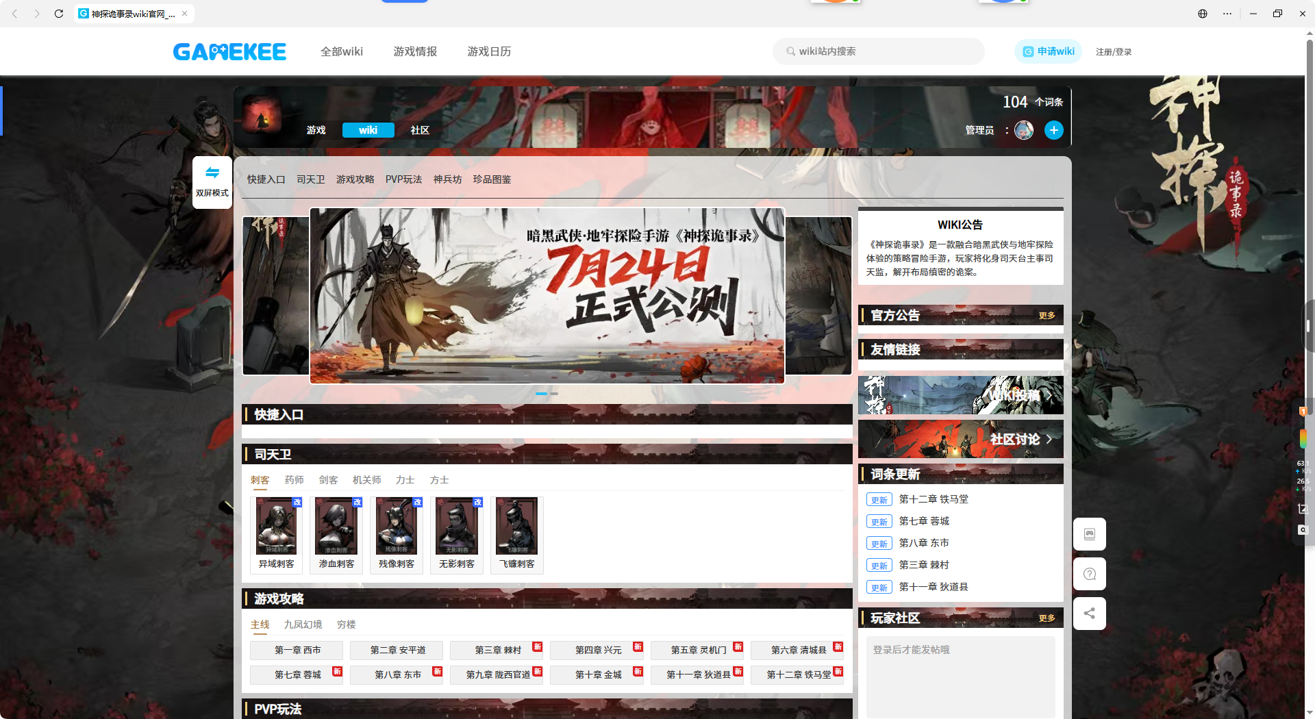Open the 第五章 灵机门 chapter button
Viewport: 1315px width, 719px height.
(699, 650)
